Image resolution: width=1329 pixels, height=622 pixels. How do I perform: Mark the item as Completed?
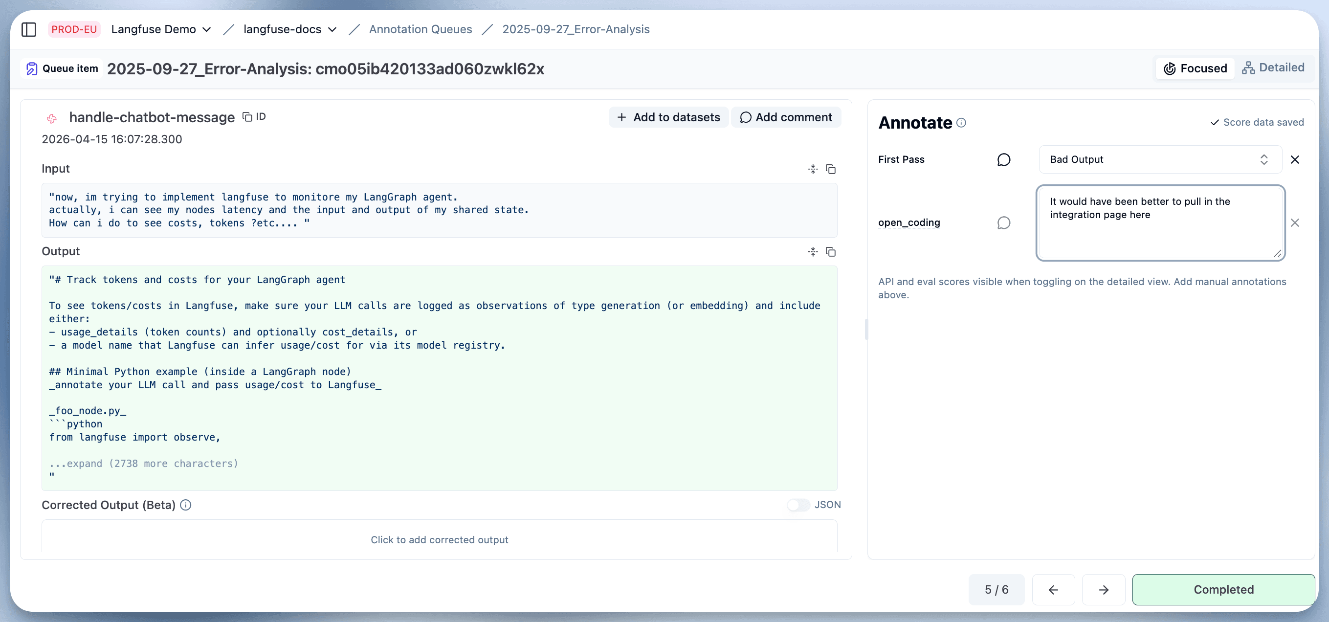coord(1223,590)
